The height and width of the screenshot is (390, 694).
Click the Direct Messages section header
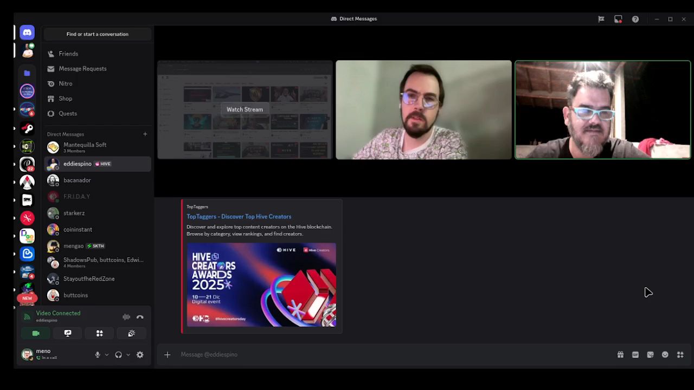(66, 134)
